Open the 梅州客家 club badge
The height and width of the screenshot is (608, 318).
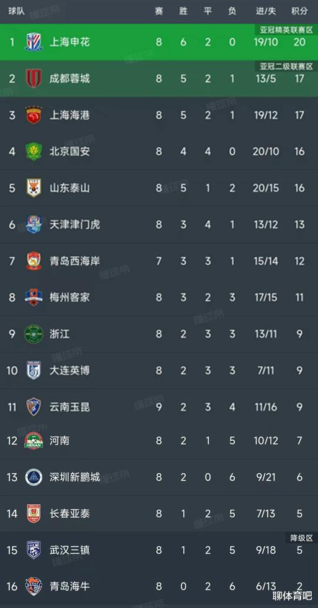click(34, 297)
